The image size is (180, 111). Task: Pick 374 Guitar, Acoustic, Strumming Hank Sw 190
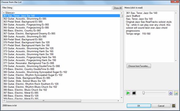point(61,54)
